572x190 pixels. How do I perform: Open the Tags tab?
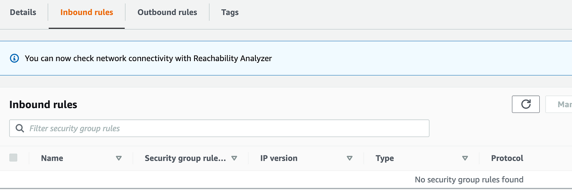(230, 12)
